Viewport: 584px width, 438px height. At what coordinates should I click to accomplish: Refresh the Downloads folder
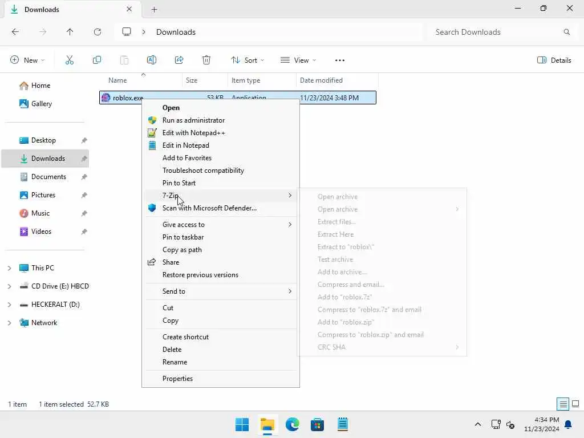click(97, 32)
